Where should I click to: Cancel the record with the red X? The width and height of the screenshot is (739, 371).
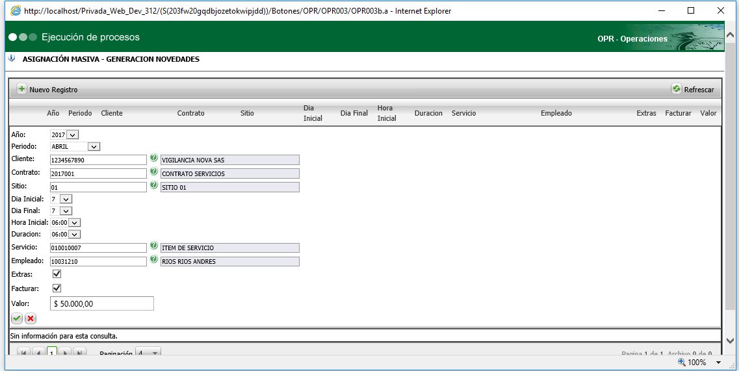(31, 318)
